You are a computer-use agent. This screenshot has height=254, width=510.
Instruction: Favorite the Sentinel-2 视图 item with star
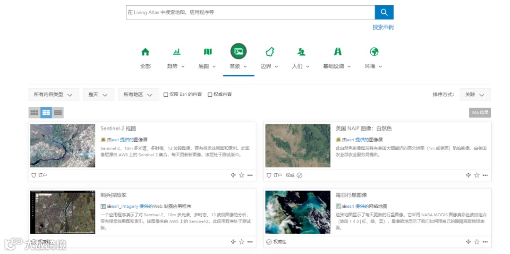tap(241, 175)
